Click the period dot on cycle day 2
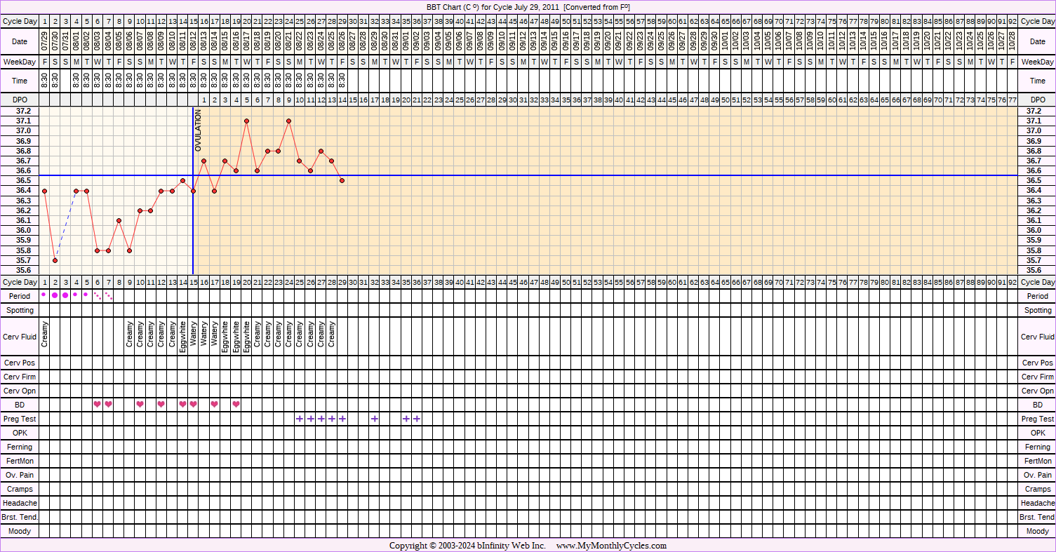 55,295
